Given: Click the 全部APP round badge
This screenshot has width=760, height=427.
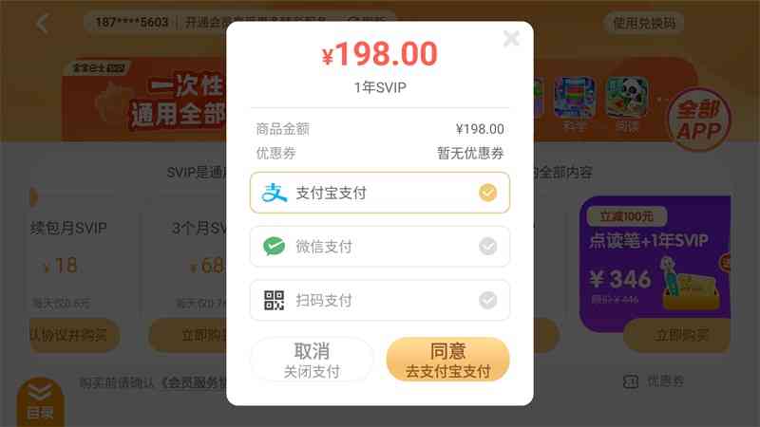Looking at the screenshot, I should [x=699, y=120].
